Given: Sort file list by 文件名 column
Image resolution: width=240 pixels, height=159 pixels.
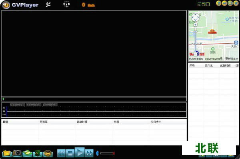Looking at the screenshot, I should click(x=209, y=66).
